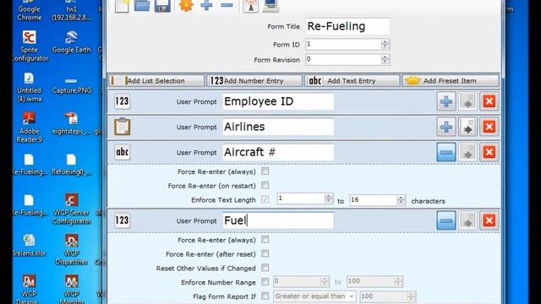Viewport: 541px width, 304px height.
Task: Click the computer monitor toolbar icon
Action: click(270, 6)
